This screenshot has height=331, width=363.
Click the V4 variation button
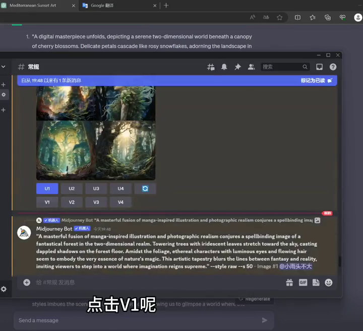click(x=120, y=202)
